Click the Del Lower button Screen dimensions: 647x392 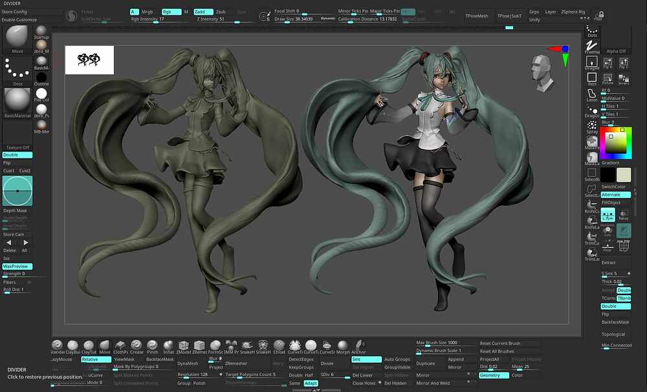click(x=363, y=375)
